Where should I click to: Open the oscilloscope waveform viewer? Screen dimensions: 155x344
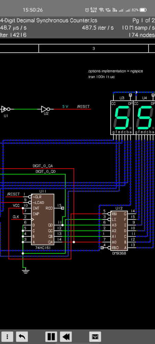click(x=95, y=336)
